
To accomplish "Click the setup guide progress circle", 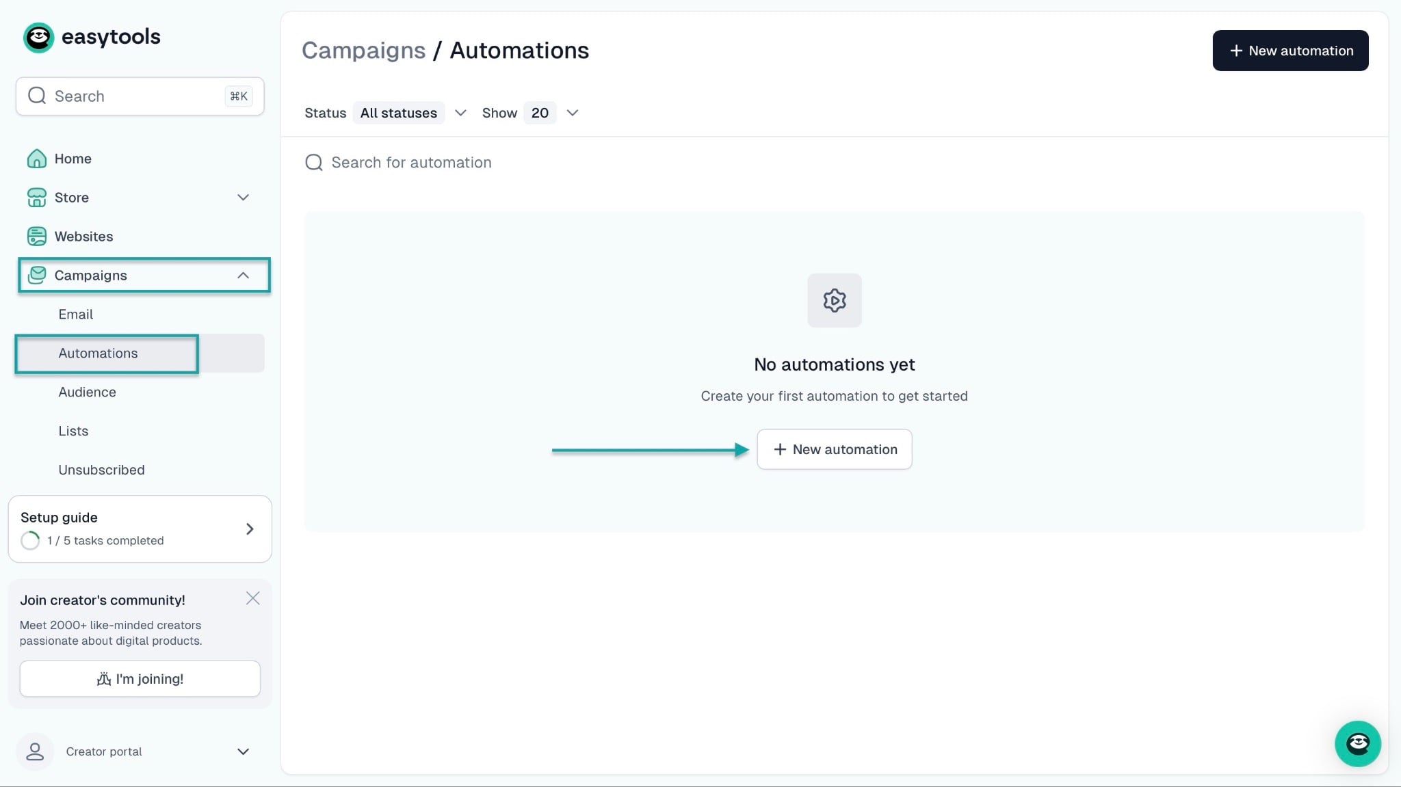I will 30,541.
